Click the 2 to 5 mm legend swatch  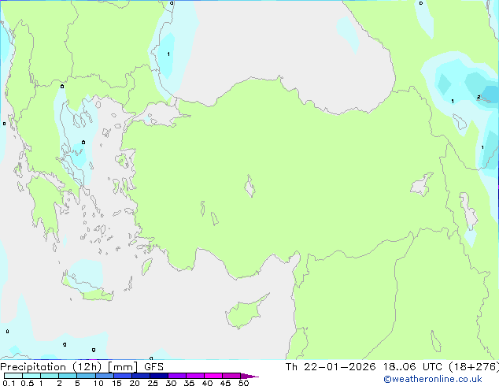(68, 376)
